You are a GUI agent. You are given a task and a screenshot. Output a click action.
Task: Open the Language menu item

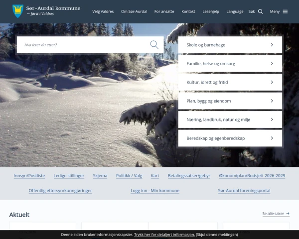(x=235, y=11)
